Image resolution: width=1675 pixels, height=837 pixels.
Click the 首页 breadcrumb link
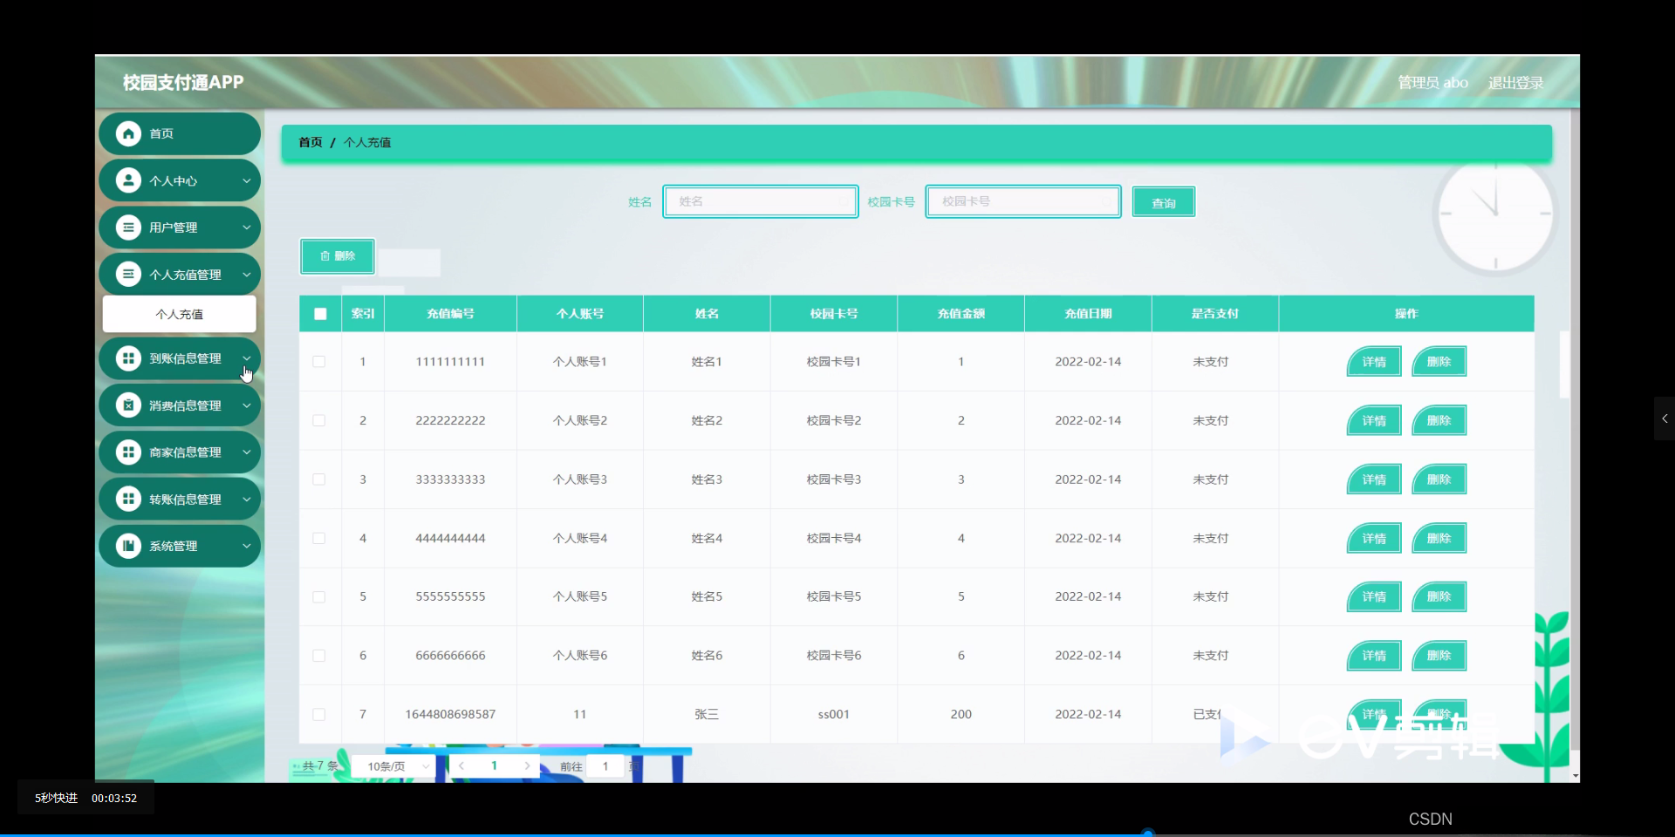(310, 142)
